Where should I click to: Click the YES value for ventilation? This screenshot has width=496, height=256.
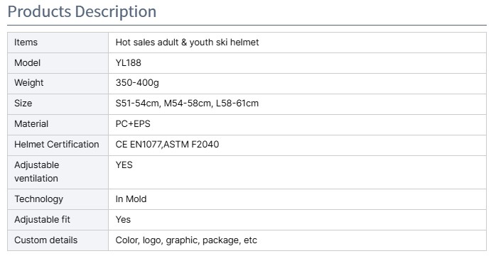(x=124, y=165)
